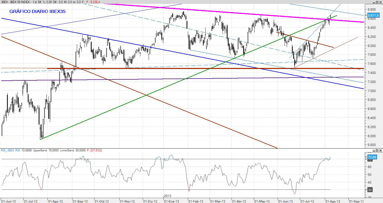Viewport: 383px width, 203px height.
Task: Click the 01-Ene-13 date on time axis
Action: click(x=171, y=201)
